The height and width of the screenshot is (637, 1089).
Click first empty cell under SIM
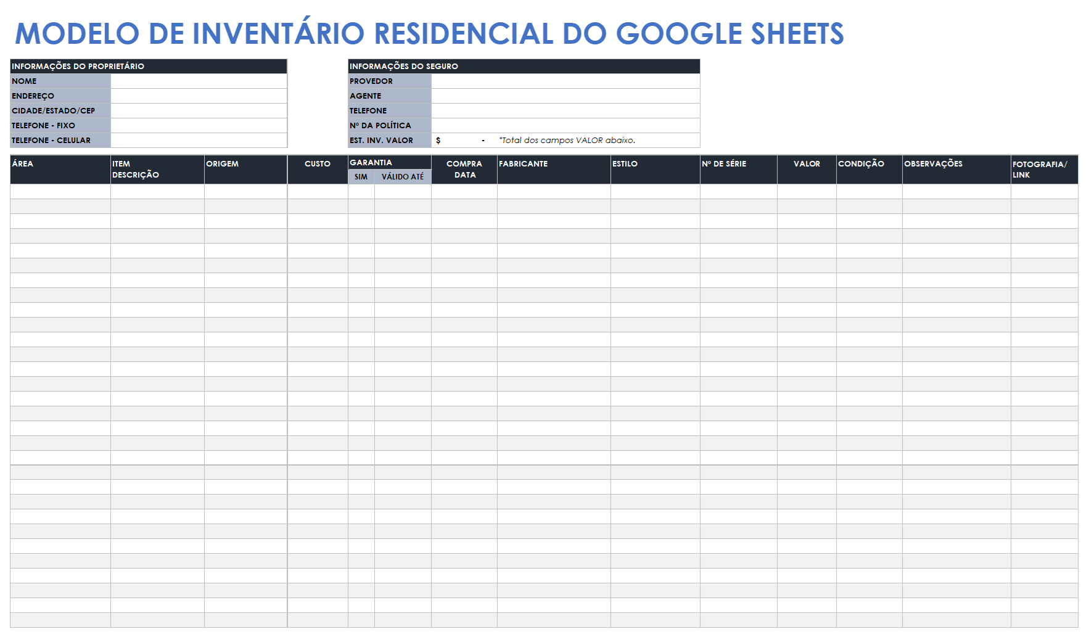coord(361,191)
